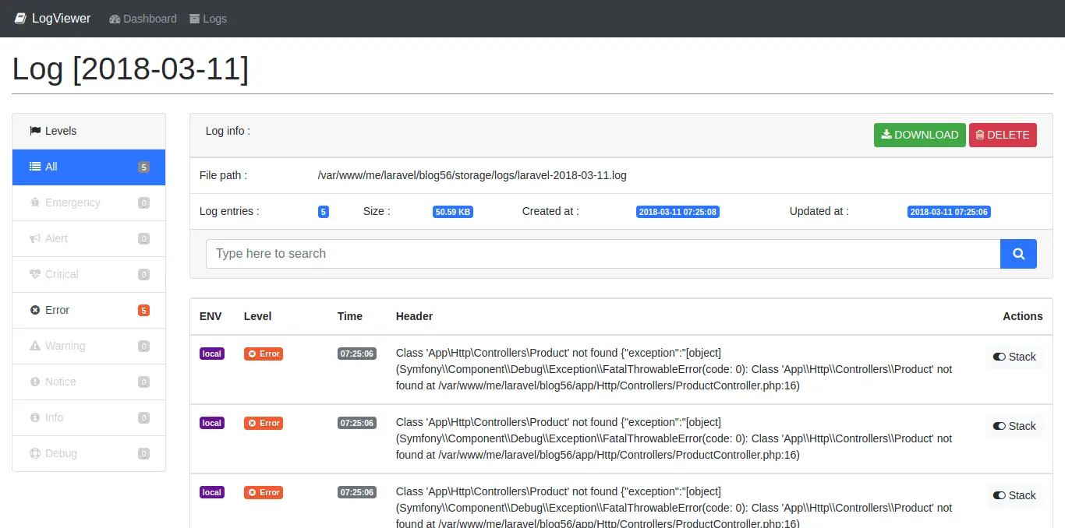Click the Actions column heading
The height and width of the screenshot is (528, 1065).
1023,316
